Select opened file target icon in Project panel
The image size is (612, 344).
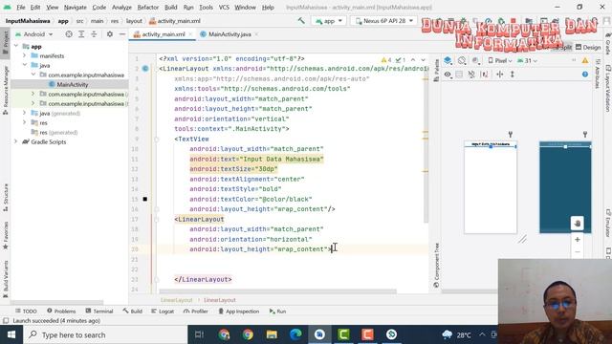pos(69,34)
